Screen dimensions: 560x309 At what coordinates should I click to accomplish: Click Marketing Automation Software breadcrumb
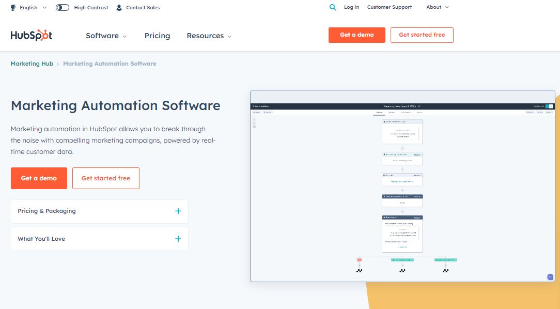pos(110,64)
